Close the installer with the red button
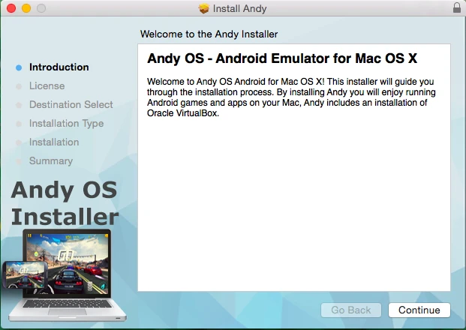This screenshot has height=330, width=466. tap(11, 8)
